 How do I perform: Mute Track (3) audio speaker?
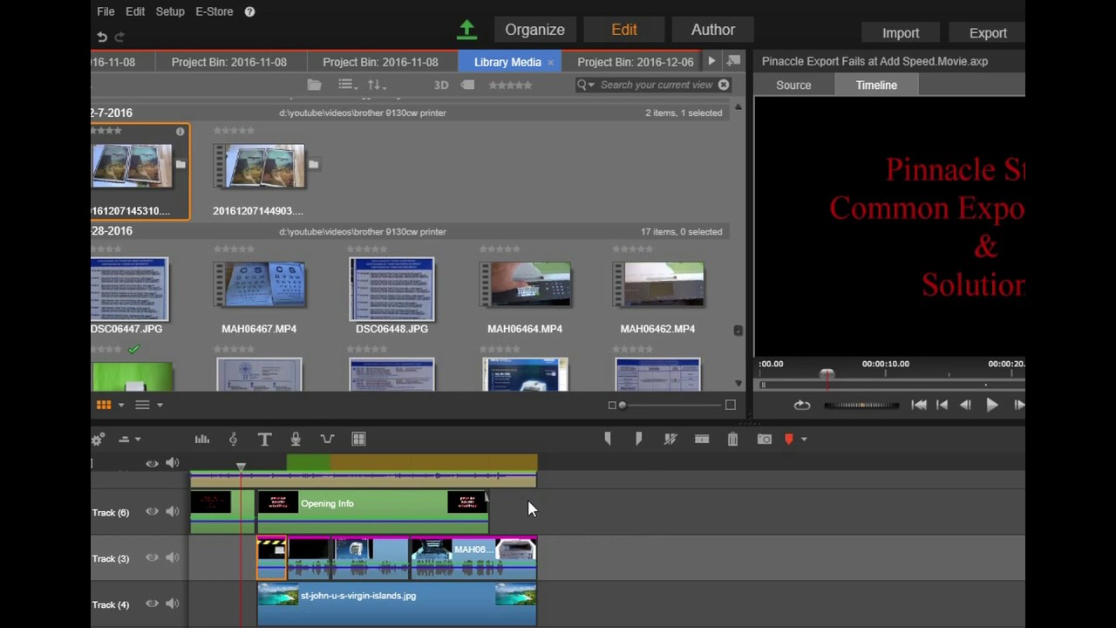point(173,557)
